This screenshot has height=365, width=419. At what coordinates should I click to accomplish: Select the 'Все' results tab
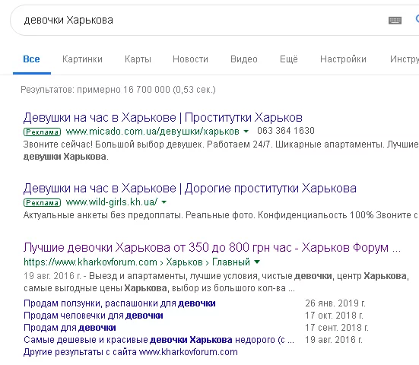tap(31, 59)
